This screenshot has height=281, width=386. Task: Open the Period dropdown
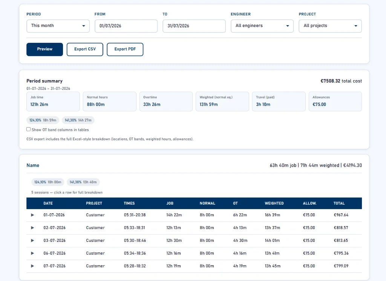58,26
